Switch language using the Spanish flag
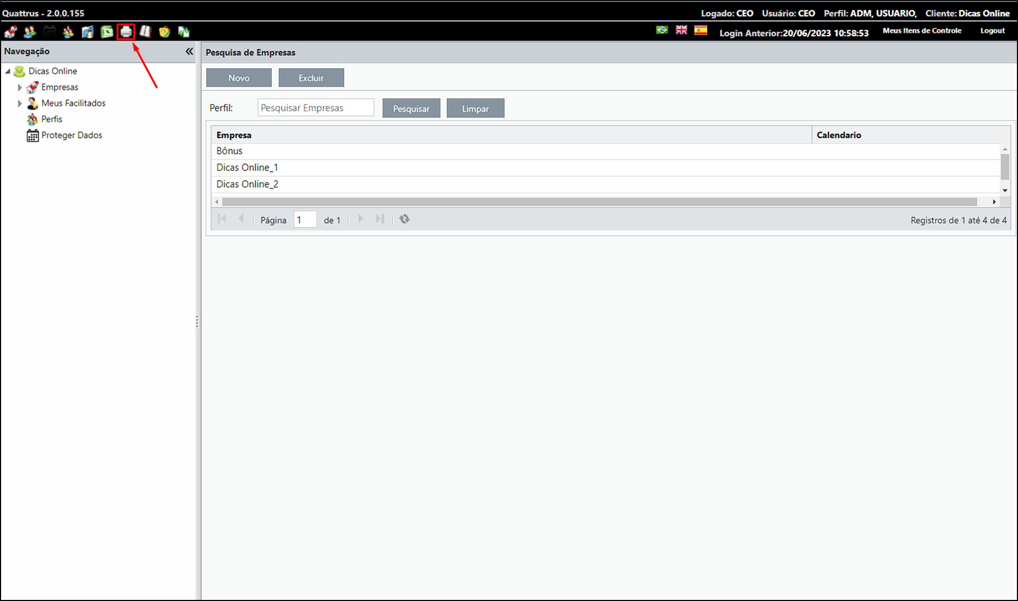Image resolution: width=1018 pixels, height=601 pixels. tap(700, 30)
